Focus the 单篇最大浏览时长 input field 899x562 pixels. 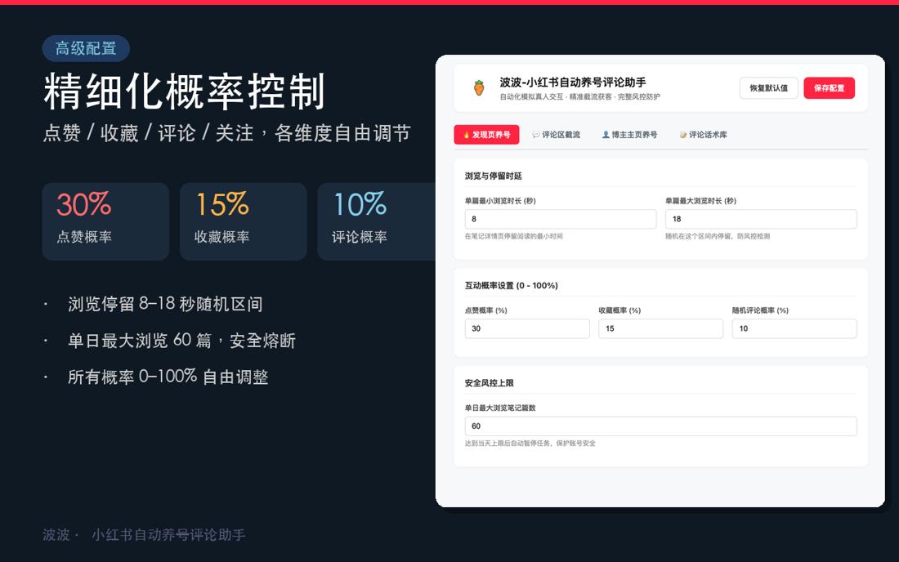(761, 219)
